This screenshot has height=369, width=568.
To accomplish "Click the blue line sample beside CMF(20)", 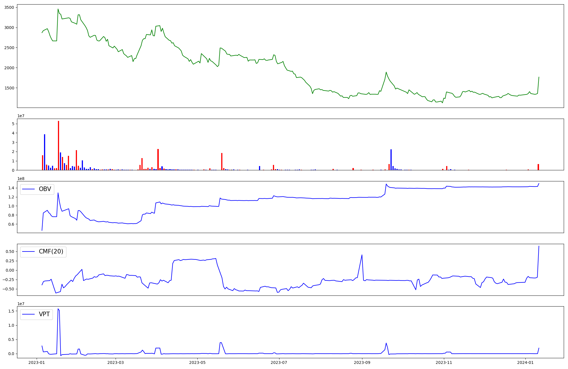I will point(28,251).
